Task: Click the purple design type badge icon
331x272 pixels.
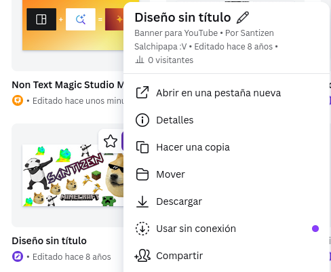Action: tap(18, 256)
